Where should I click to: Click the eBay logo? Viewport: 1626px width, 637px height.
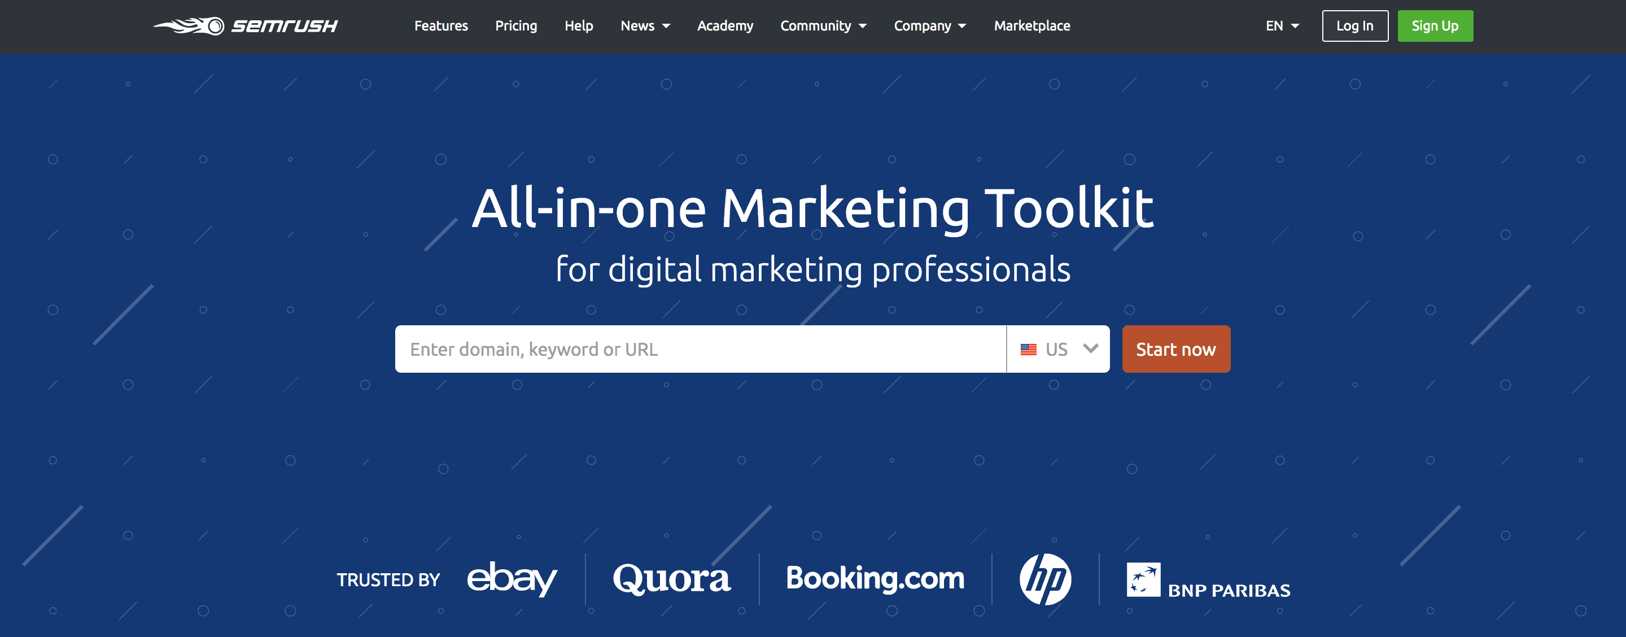click(x=512, y=578)
